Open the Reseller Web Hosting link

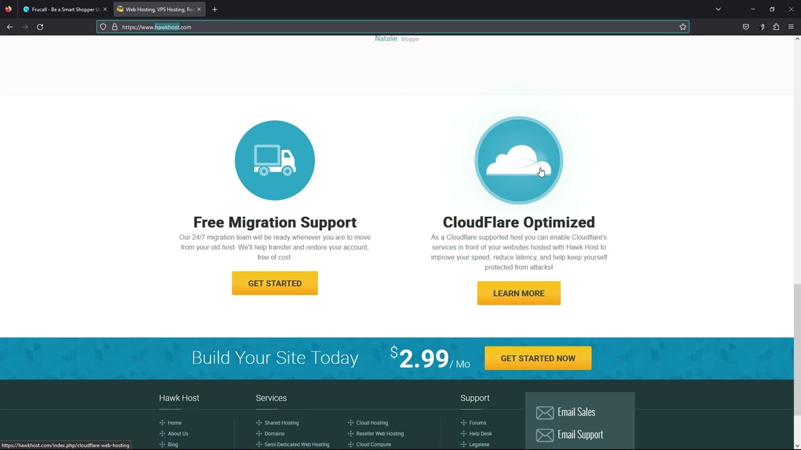[380, 434]
